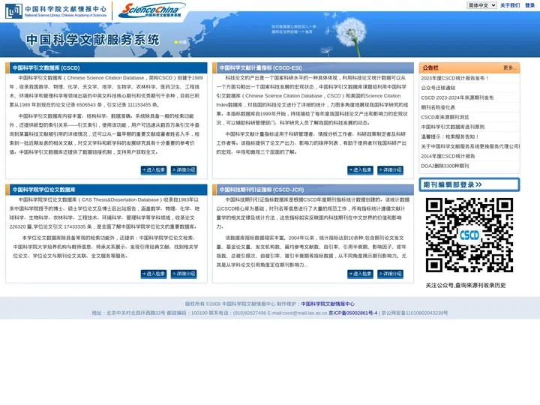Open notice 中国科学引文数据库选刊原则
Image resolution: width=540 pixels, height=405 pixels.
[452, 127]
